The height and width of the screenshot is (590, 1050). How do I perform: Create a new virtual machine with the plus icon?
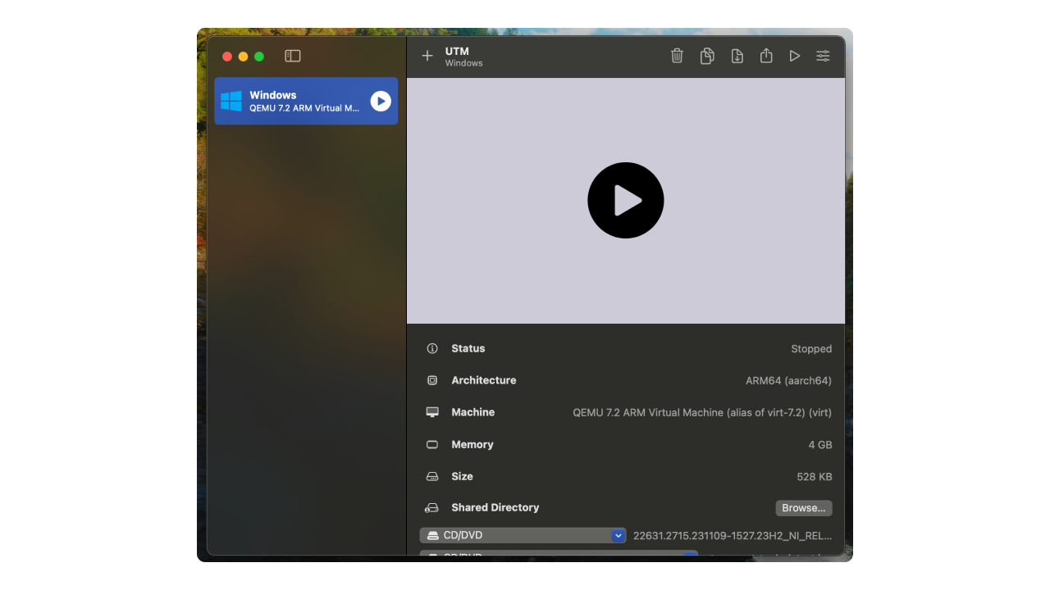click(427, 56)
